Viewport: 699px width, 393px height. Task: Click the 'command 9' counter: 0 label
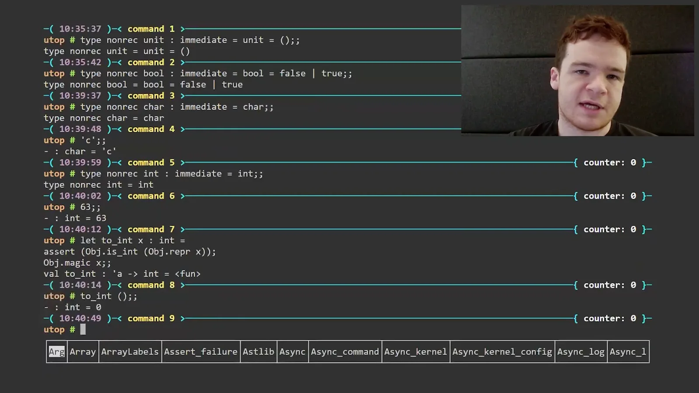[609, 318]
